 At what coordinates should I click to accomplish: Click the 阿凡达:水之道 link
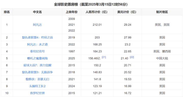click(x=37, y=45)
